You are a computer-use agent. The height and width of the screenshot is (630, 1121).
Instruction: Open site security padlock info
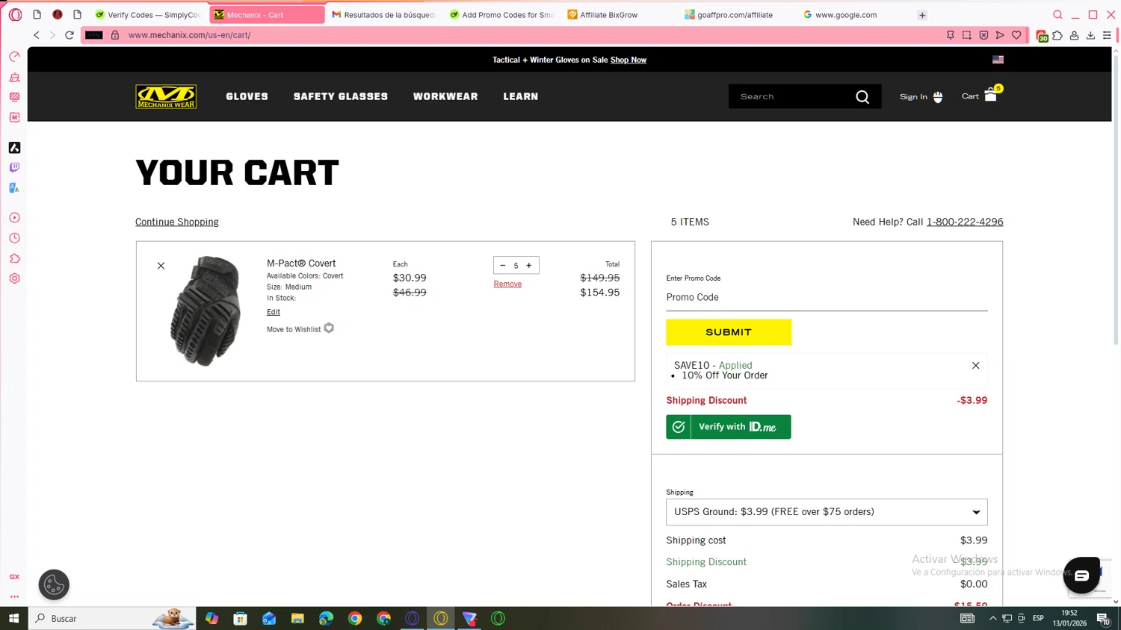click(115, 35)
